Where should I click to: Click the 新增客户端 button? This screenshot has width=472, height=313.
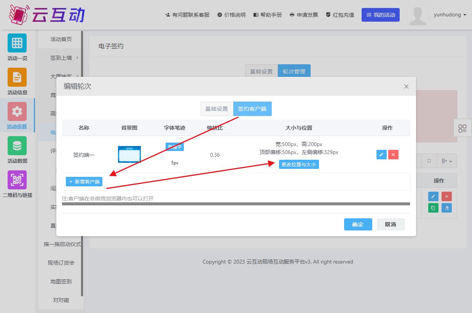(84, 182)
